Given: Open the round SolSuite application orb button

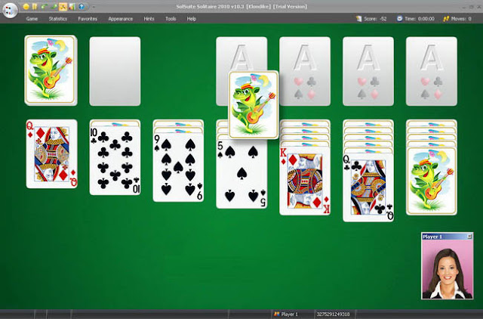Looking at the screenshot, I should coord(10,10).
